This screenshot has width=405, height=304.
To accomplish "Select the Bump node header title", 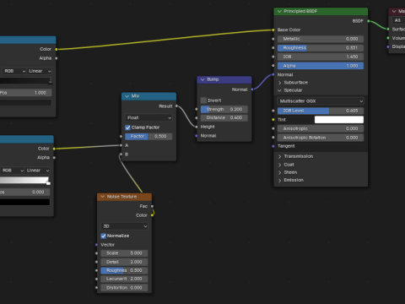I will (x=213, y=79).
